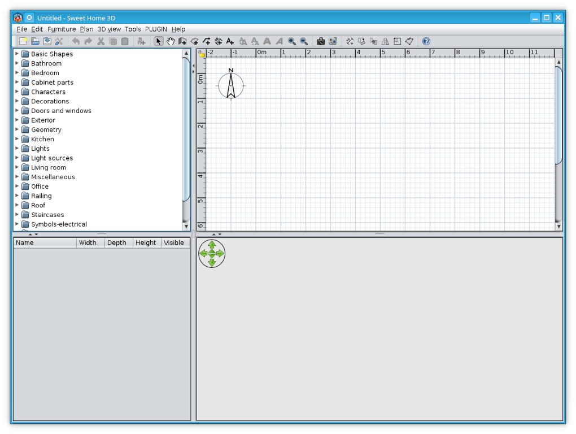Choose the Create walls tool

point(182,41)
